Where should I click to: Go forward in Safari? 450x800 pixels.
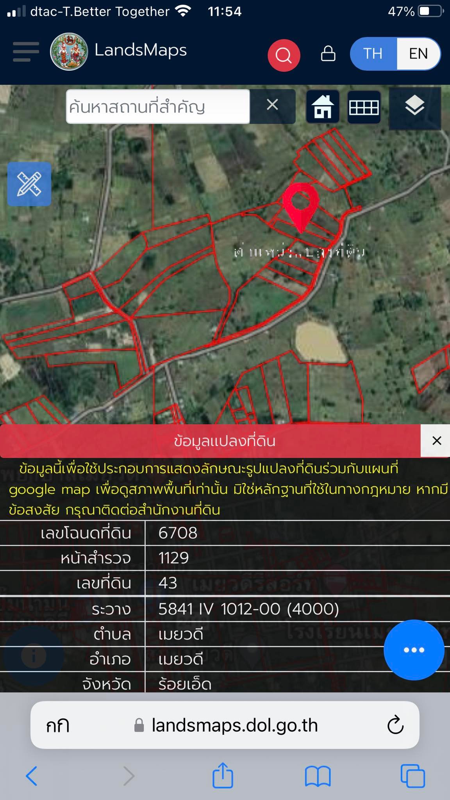pos(129,776)
